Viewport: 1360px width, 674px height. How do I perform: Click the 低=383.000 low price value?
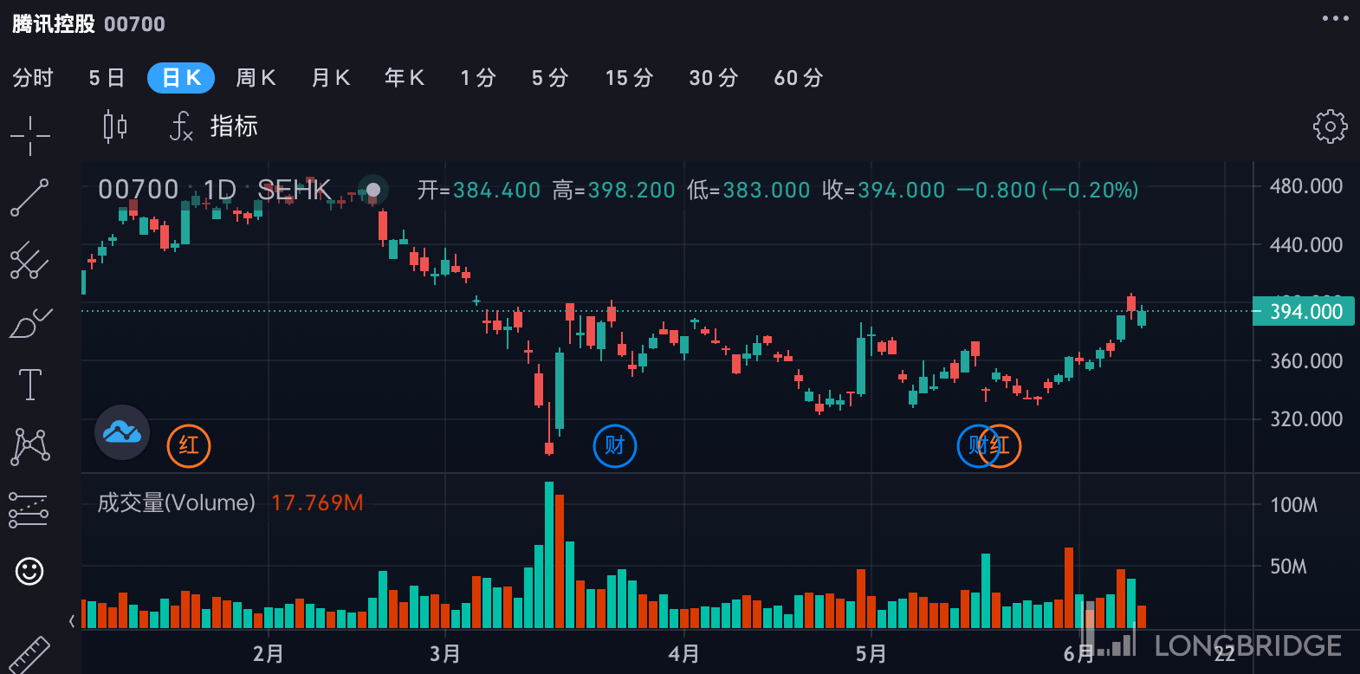(748, 190)
